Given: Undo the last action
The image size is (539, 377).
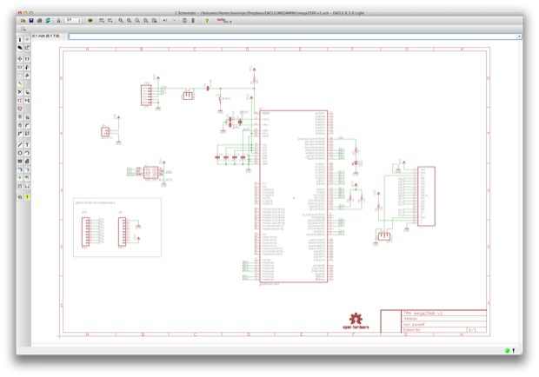Looking at the screenshot, I should pyautogui.click(x=165, y=21).
